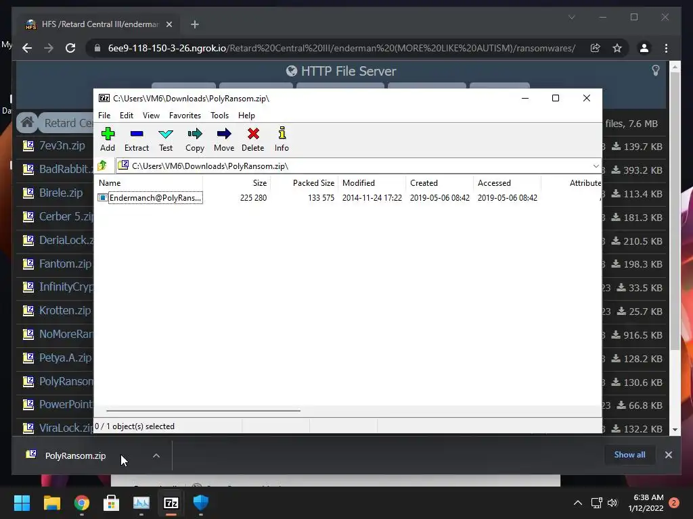Go up one folder level in 7-Zip
This screenshot has width=693, height=519.
(x=103, y=166)
